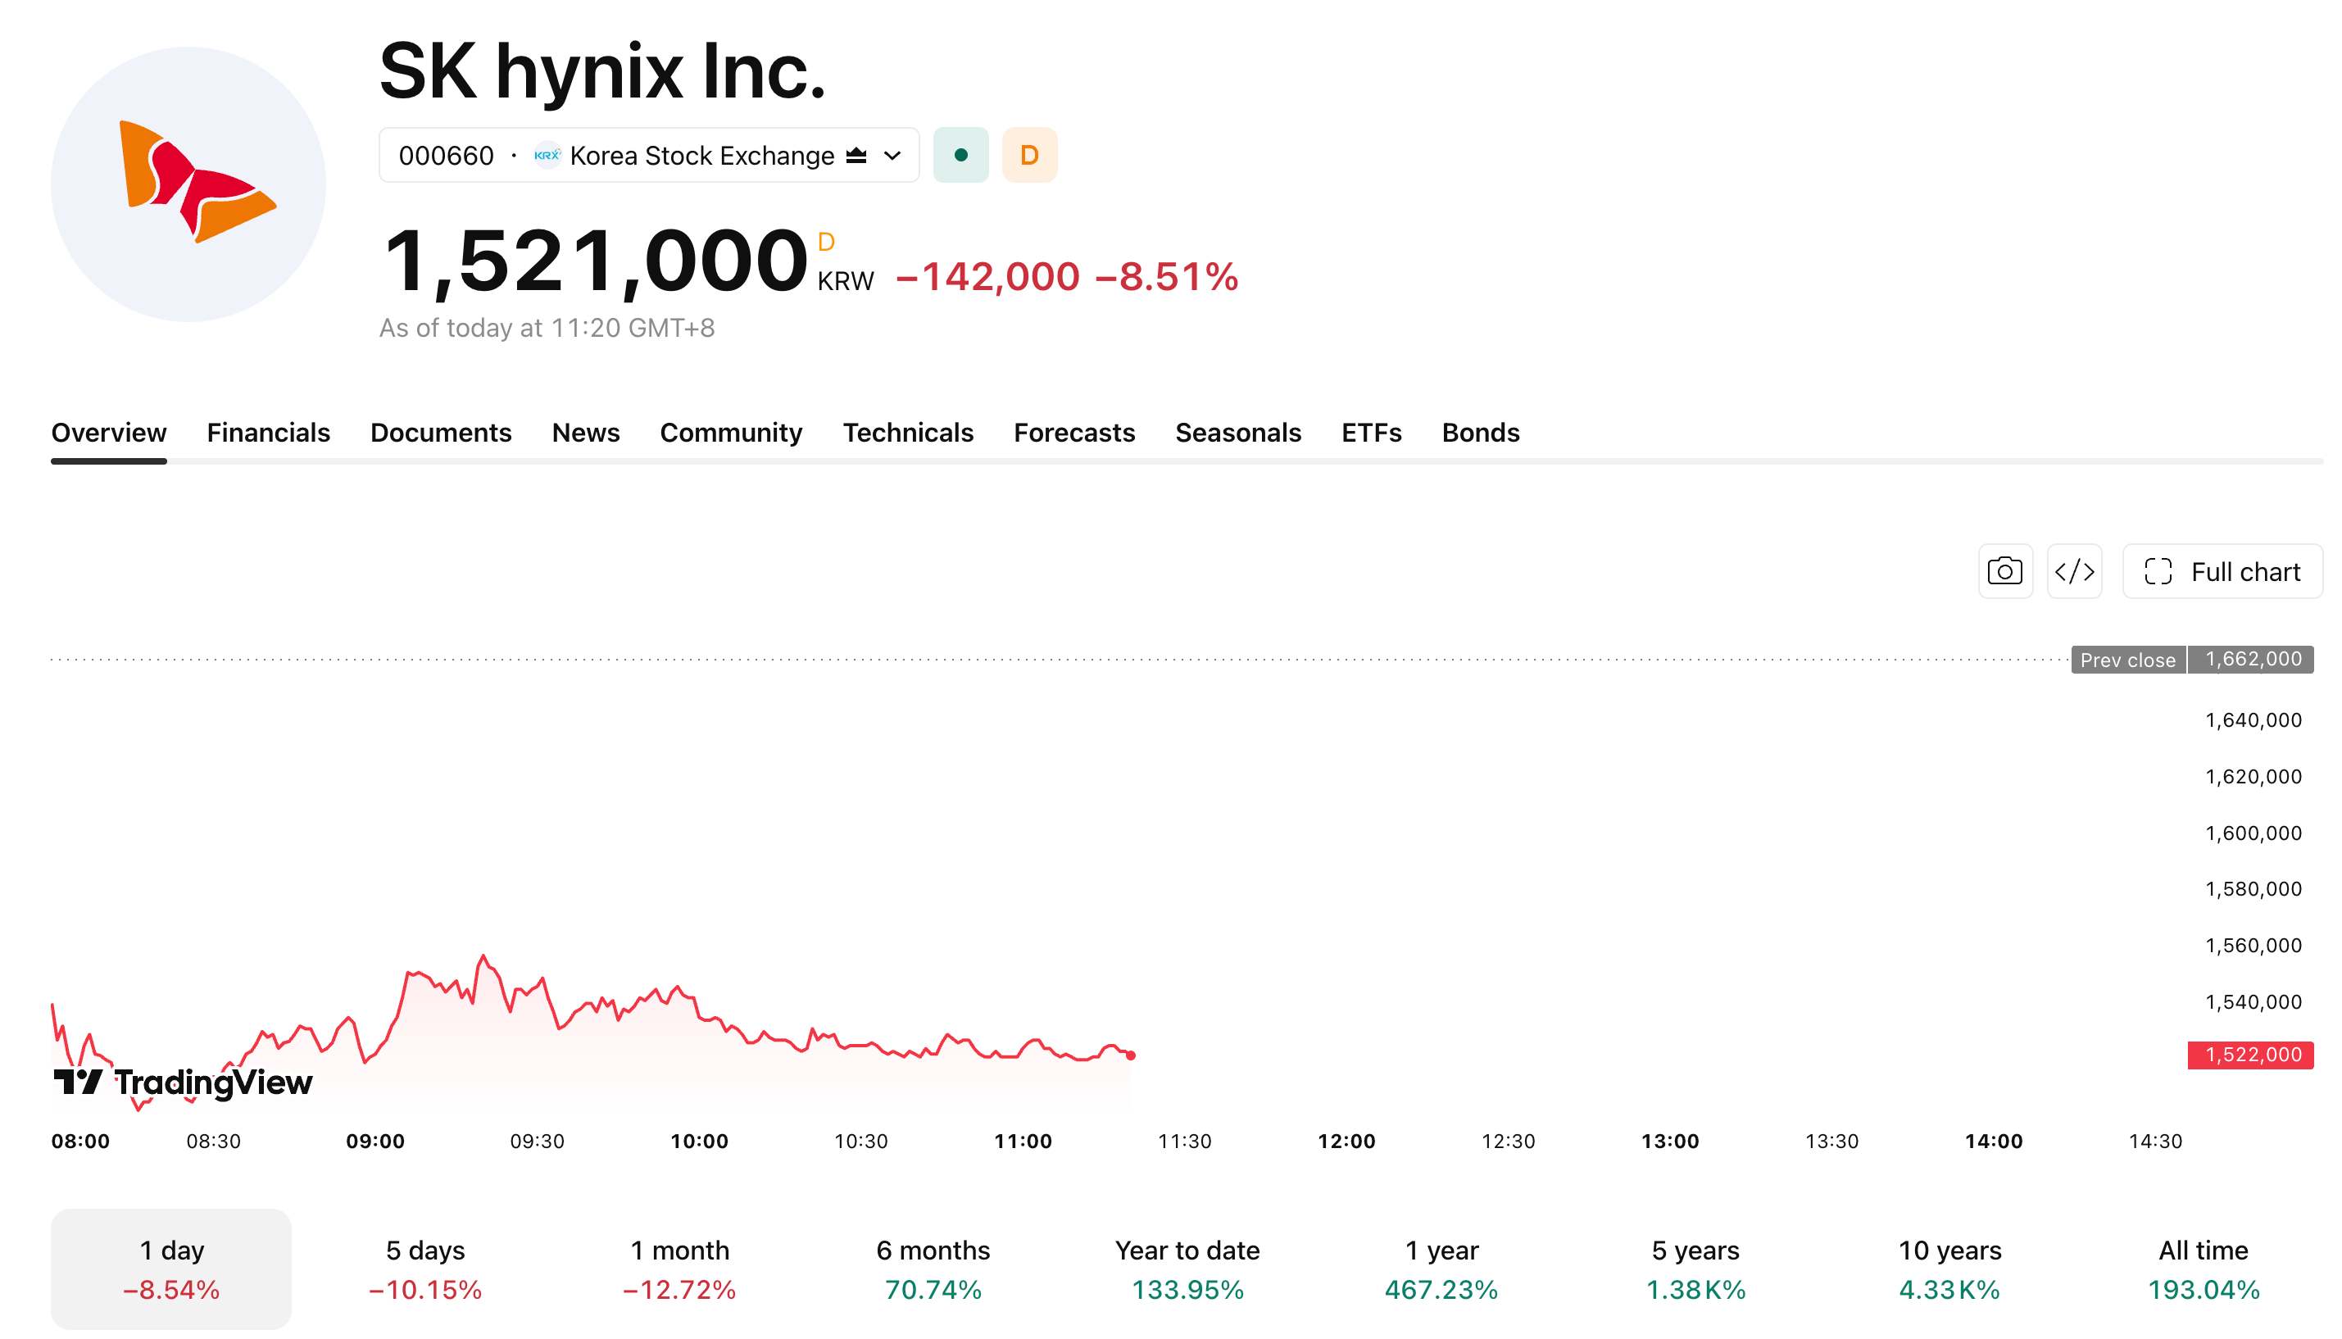
Task: Click the green market open status indicator
Action: click(961, 156)
